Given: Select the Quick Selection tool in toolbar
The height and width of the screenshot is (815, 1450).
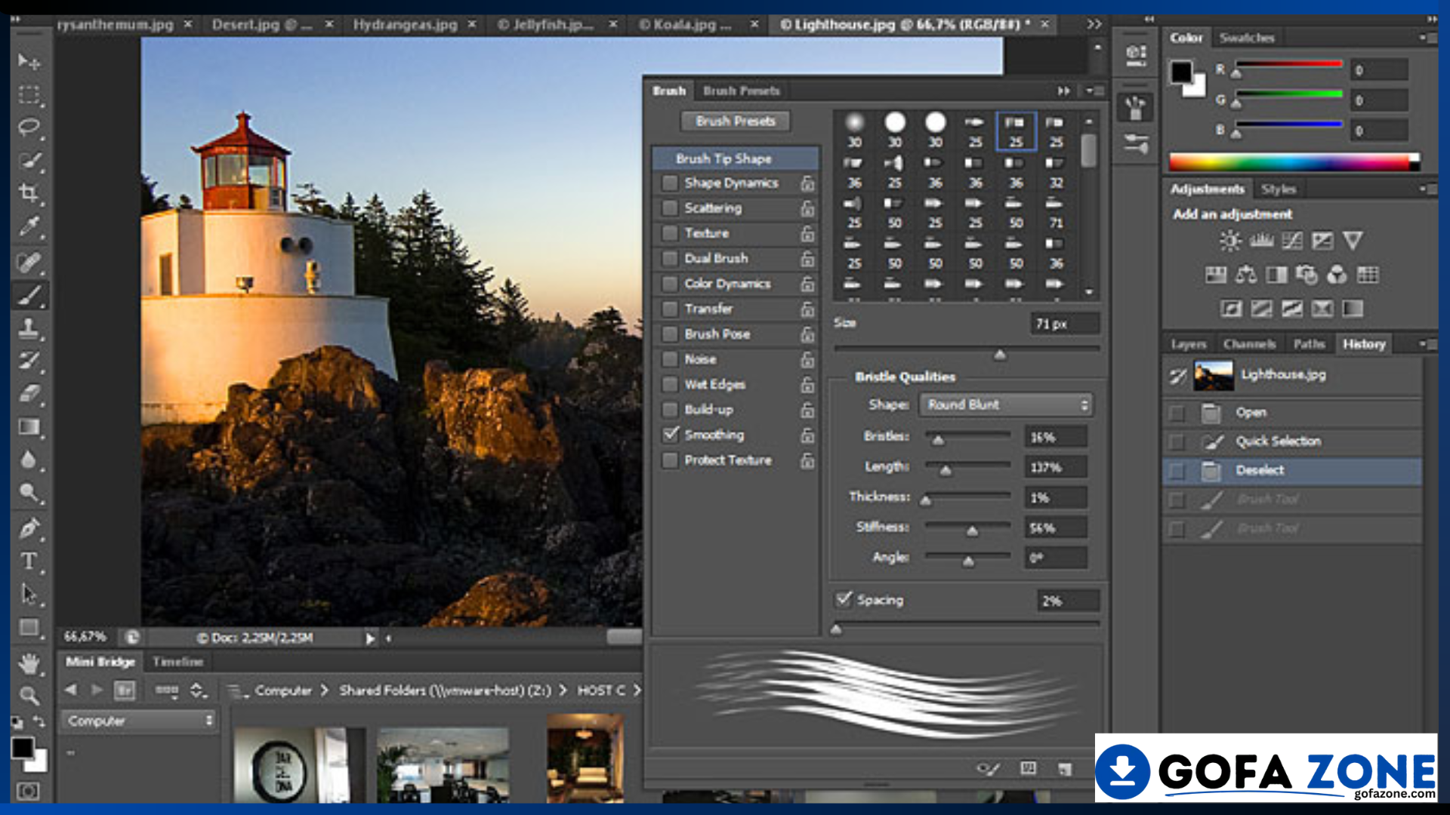Looking at the screenshot, I should (29, 160).
